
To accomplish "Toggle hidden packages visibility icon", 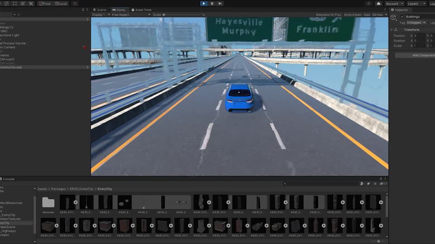I will pyautogui.click(x=383, y=184).
